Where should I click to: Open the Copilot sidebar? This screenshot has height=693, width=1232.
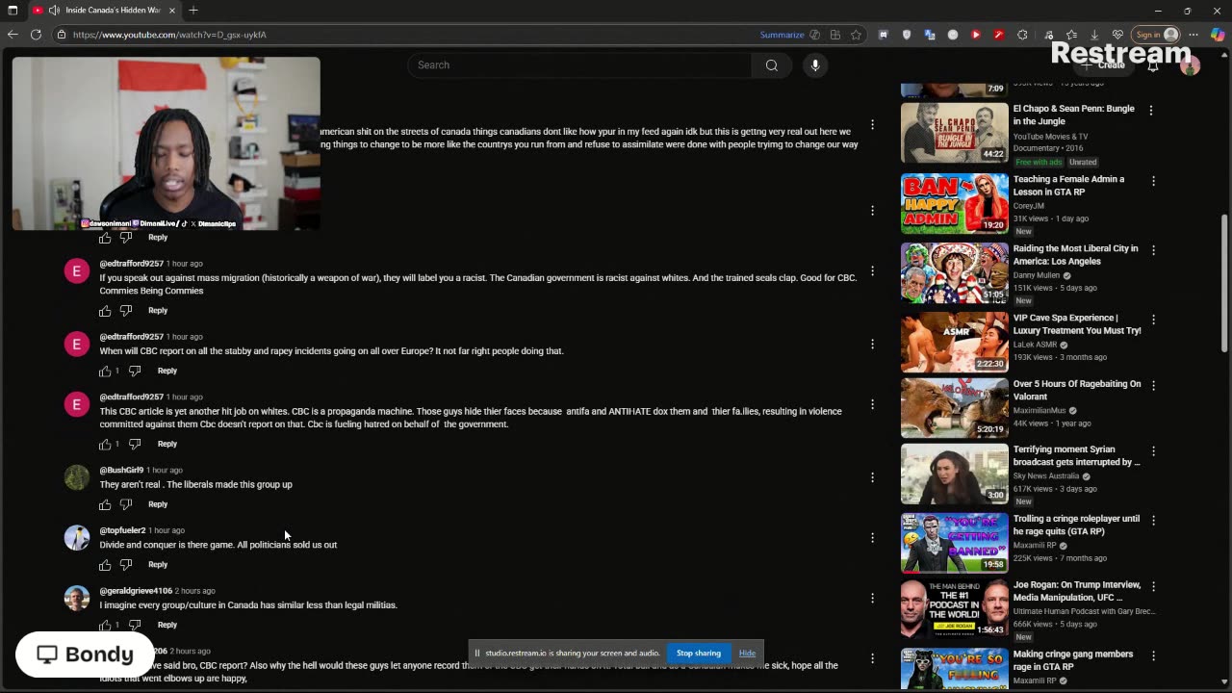(x=1218, y=35)
